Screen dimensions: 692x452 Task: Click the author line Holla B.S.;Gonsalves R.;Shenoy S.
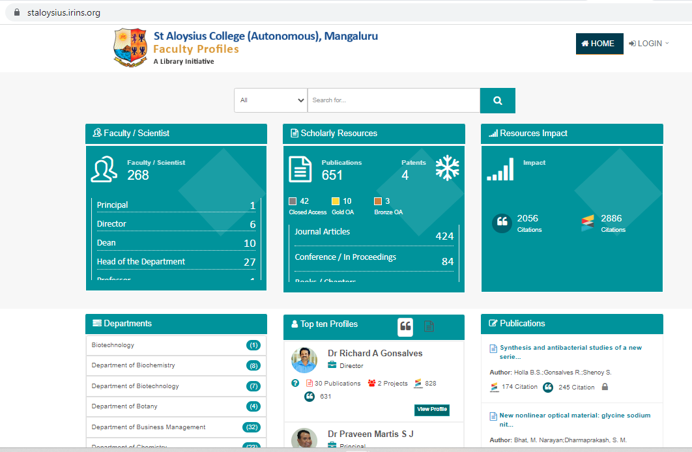(x=563, y=373)
